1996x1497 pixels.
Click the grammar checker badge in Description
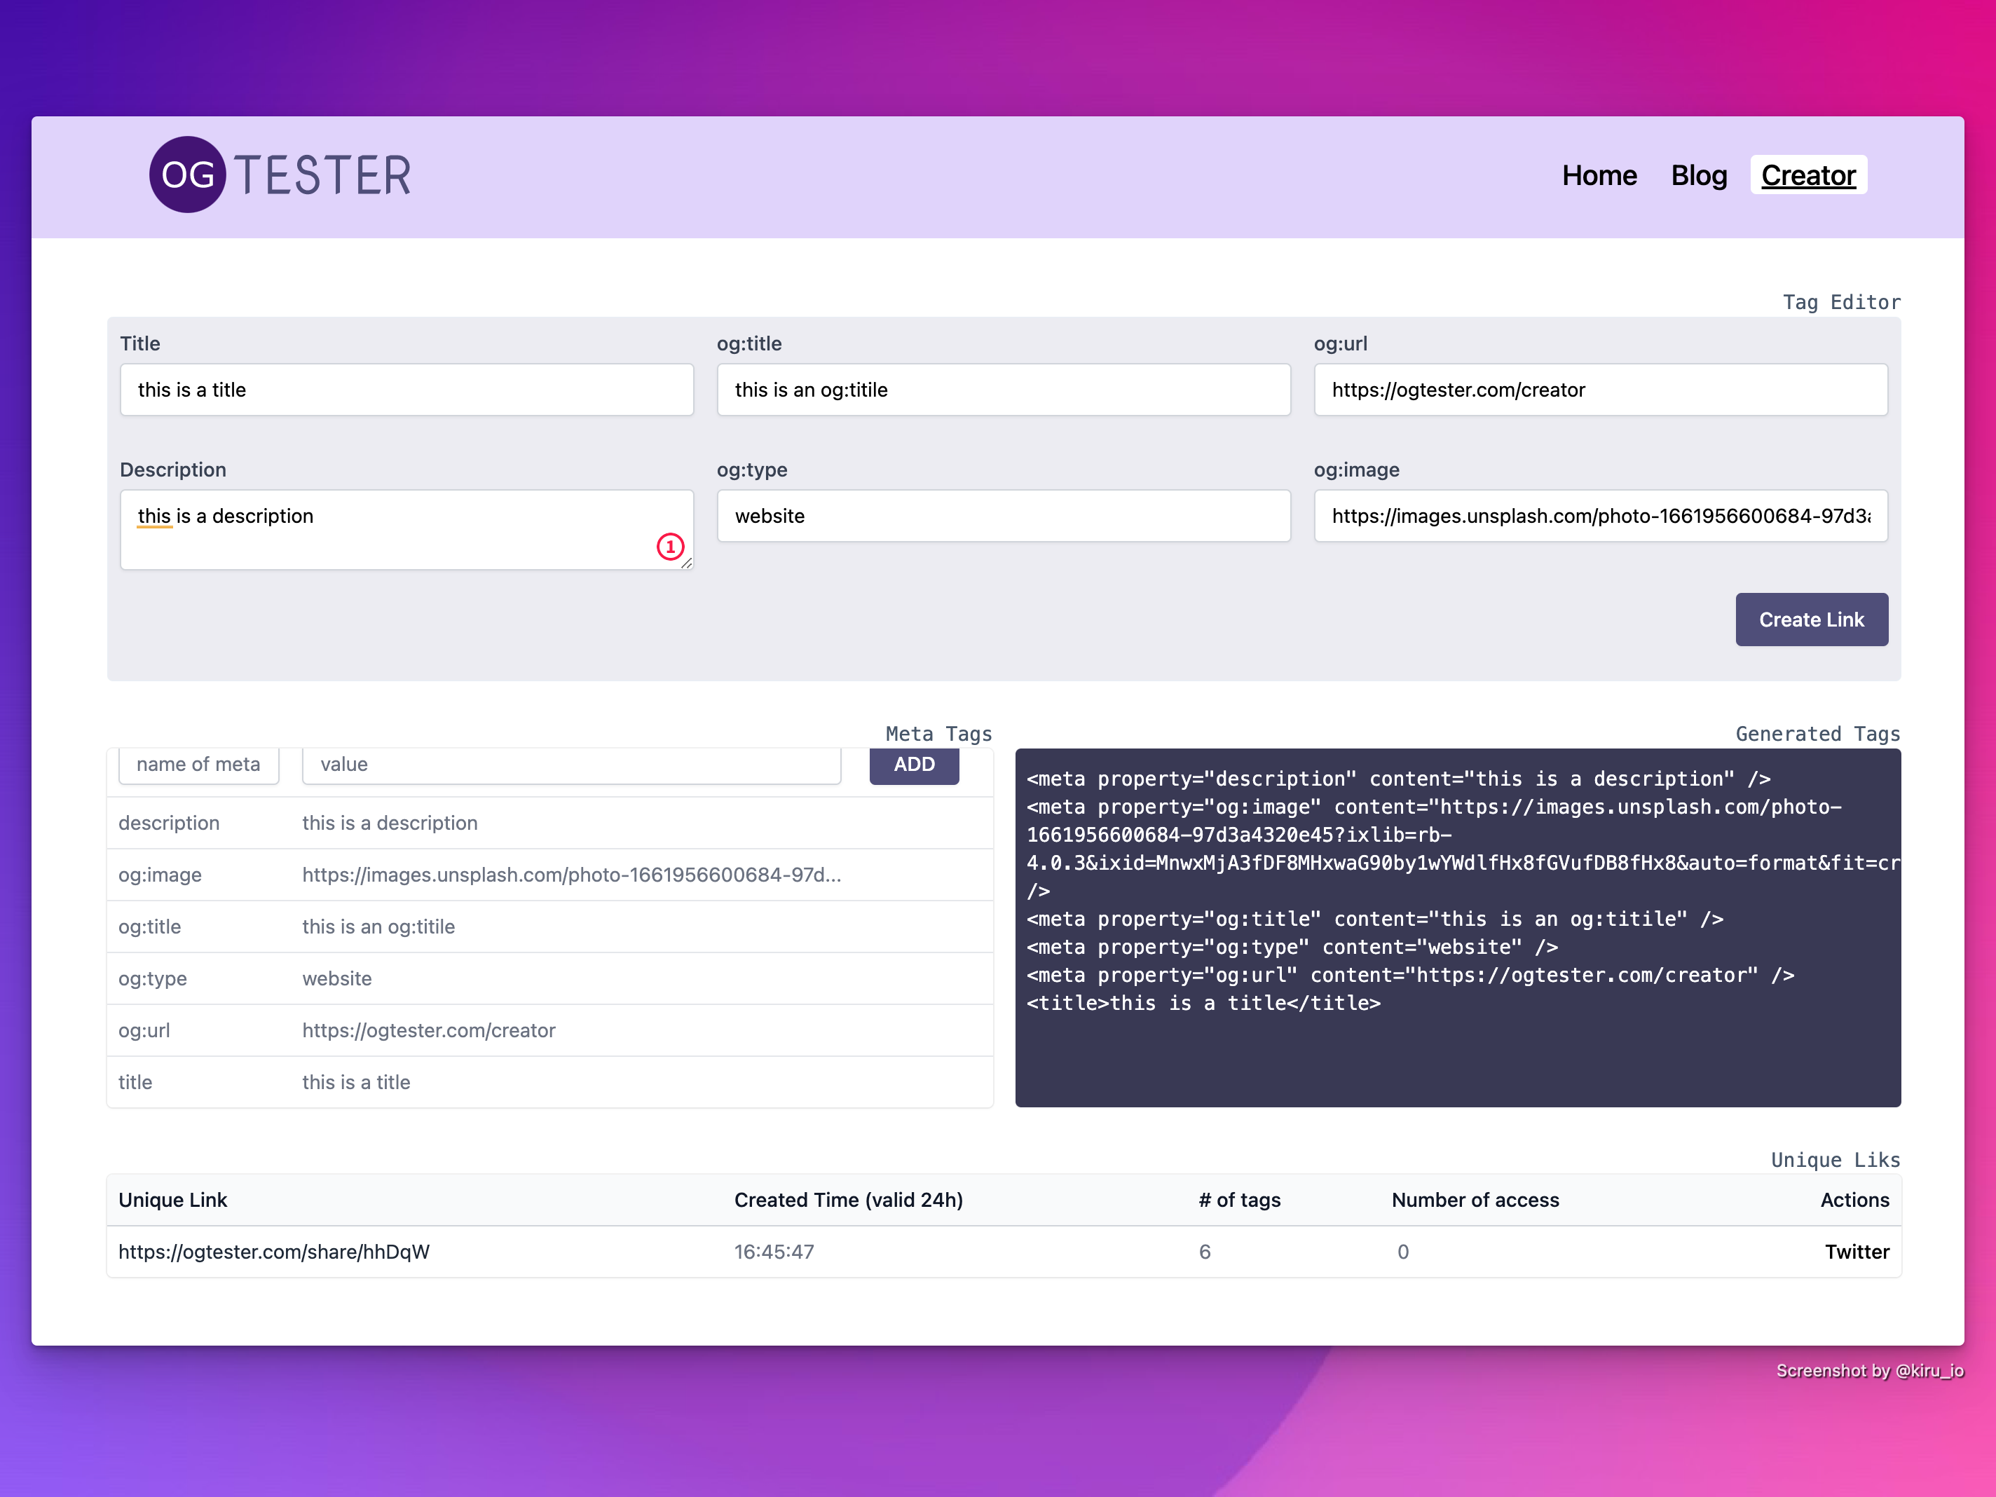(671, 547)
